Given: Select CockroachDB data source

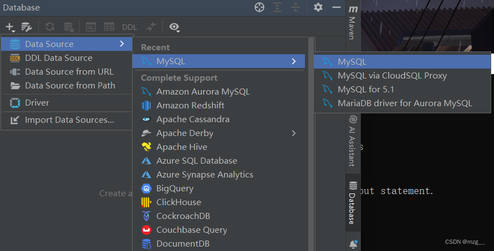Looking at the screenshot, I should [218, 216].
